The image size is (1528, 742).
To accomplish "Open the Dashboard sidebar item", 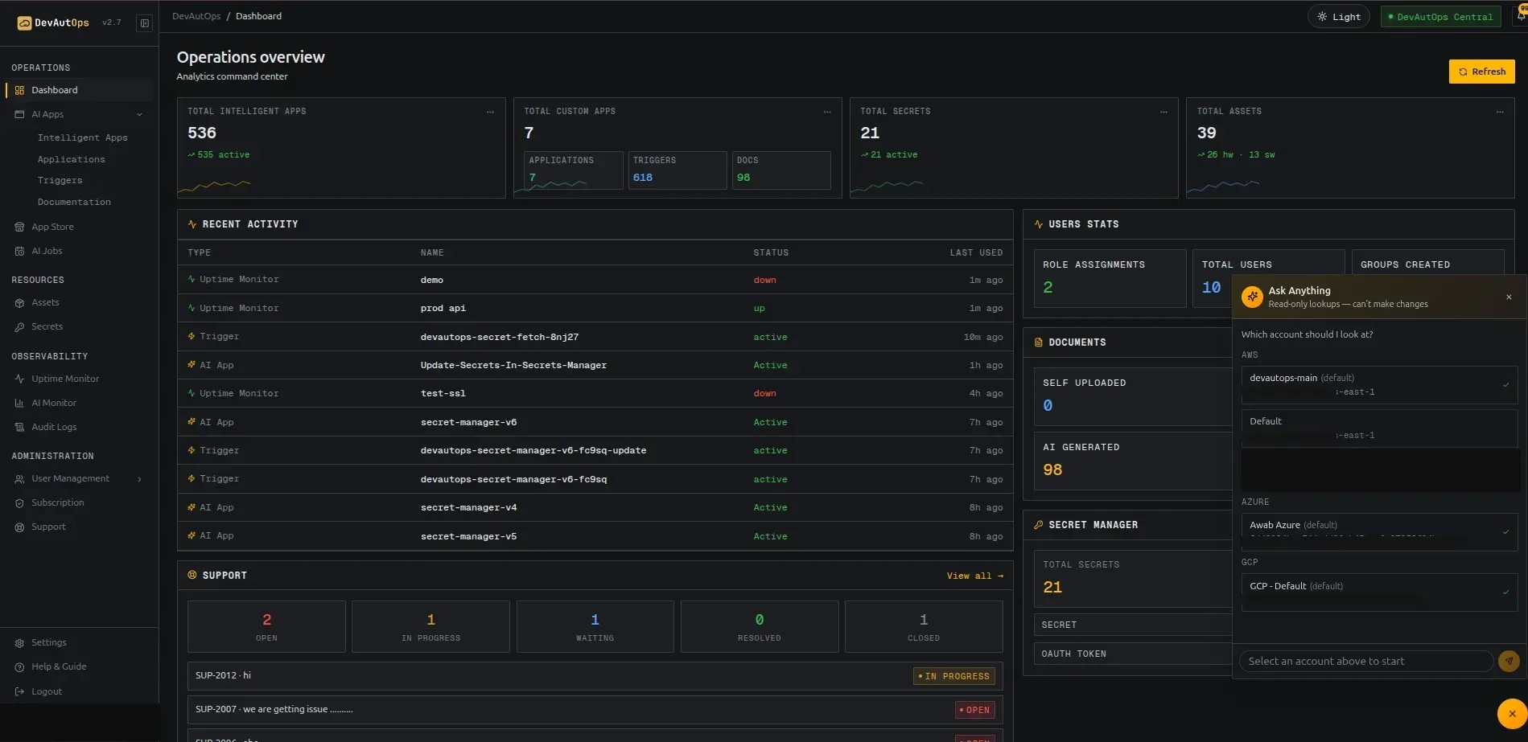I will click(x=79, y=90).
